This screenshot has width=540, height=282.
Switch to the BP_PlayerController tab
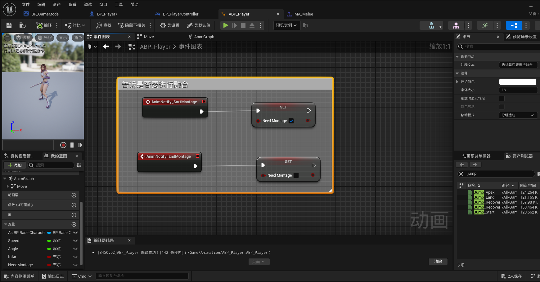pos(181,14)
